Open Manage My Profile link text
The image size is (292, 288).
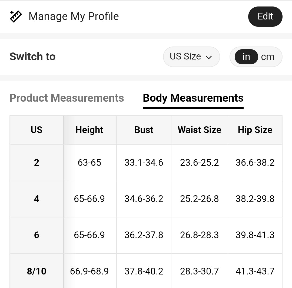pos(74,16)
